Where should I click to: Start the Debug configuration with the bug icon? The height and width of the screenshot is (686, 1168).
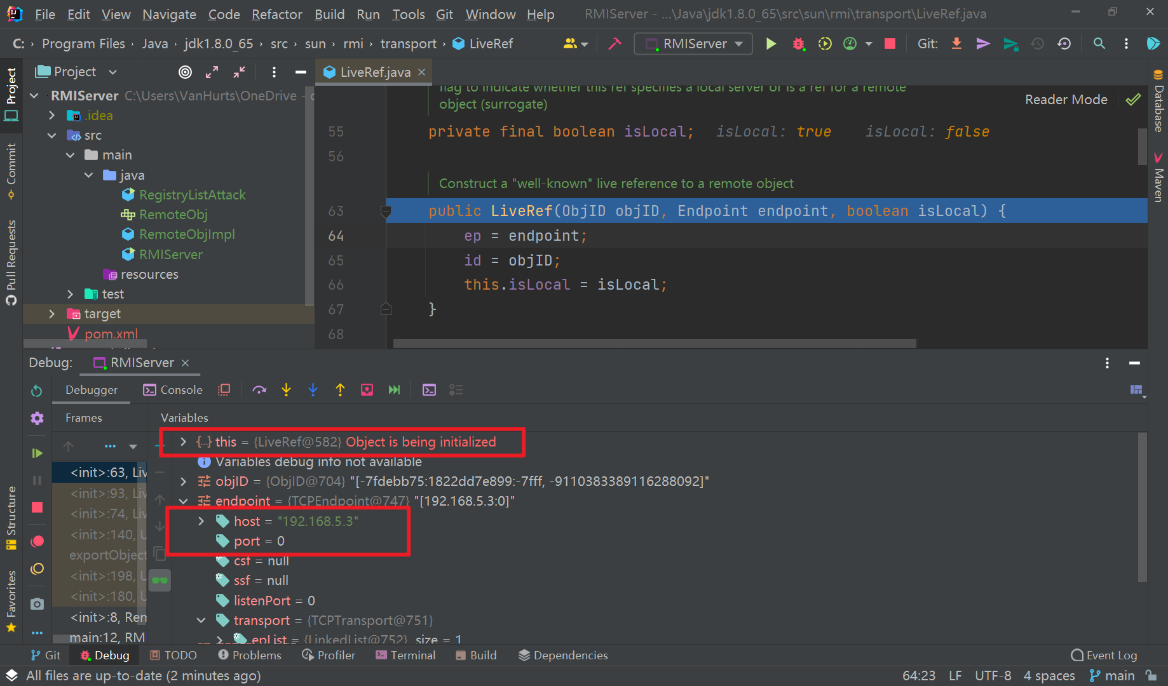[799, 43]
